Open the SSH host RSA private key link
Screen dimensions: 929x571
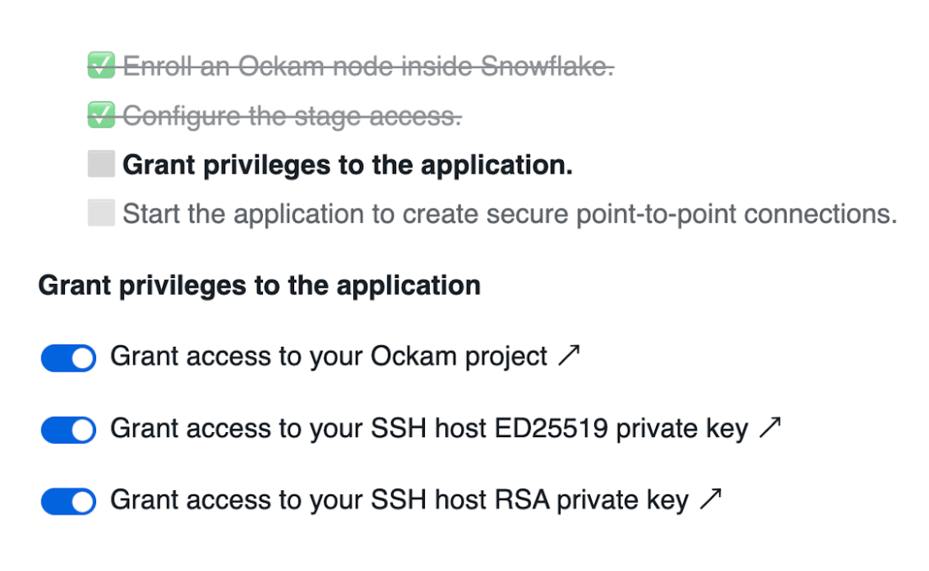[400, 500]
